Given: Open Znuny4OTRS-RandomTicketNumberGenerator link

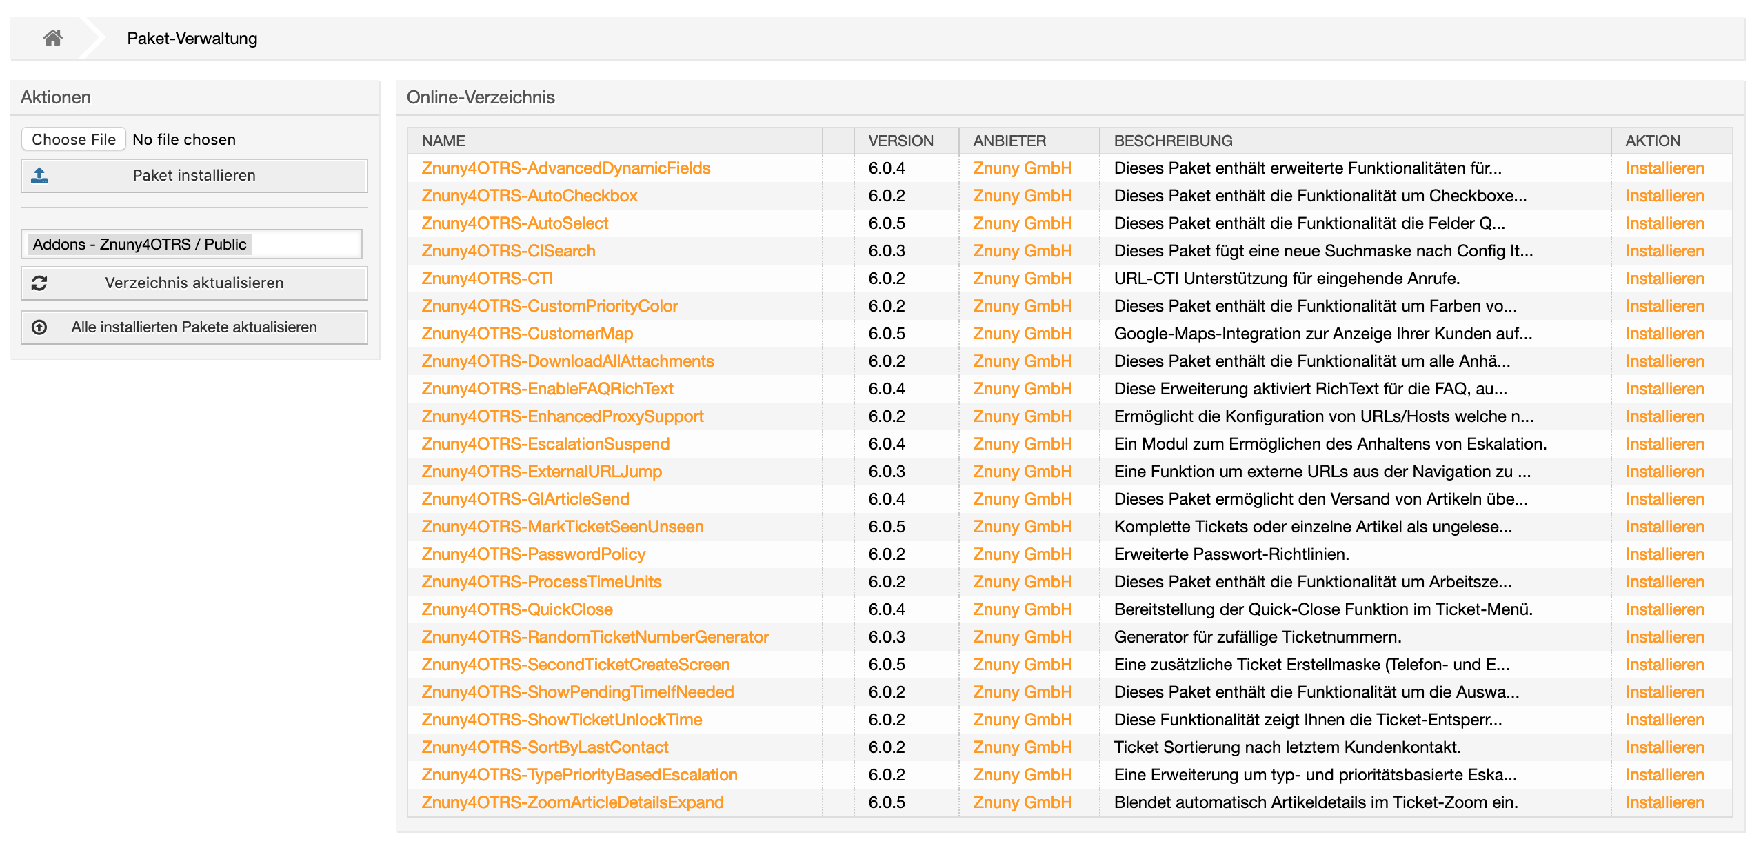Looking at the screenshot, I should 594,637.
